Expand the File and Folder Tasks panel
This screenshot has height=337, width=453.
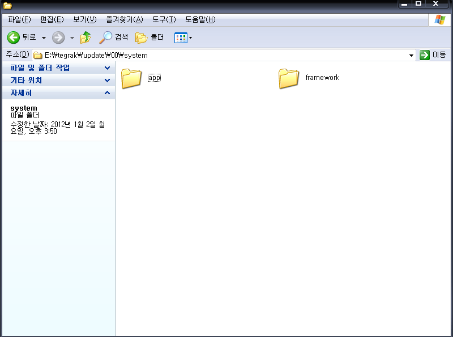tap(107, 68)
